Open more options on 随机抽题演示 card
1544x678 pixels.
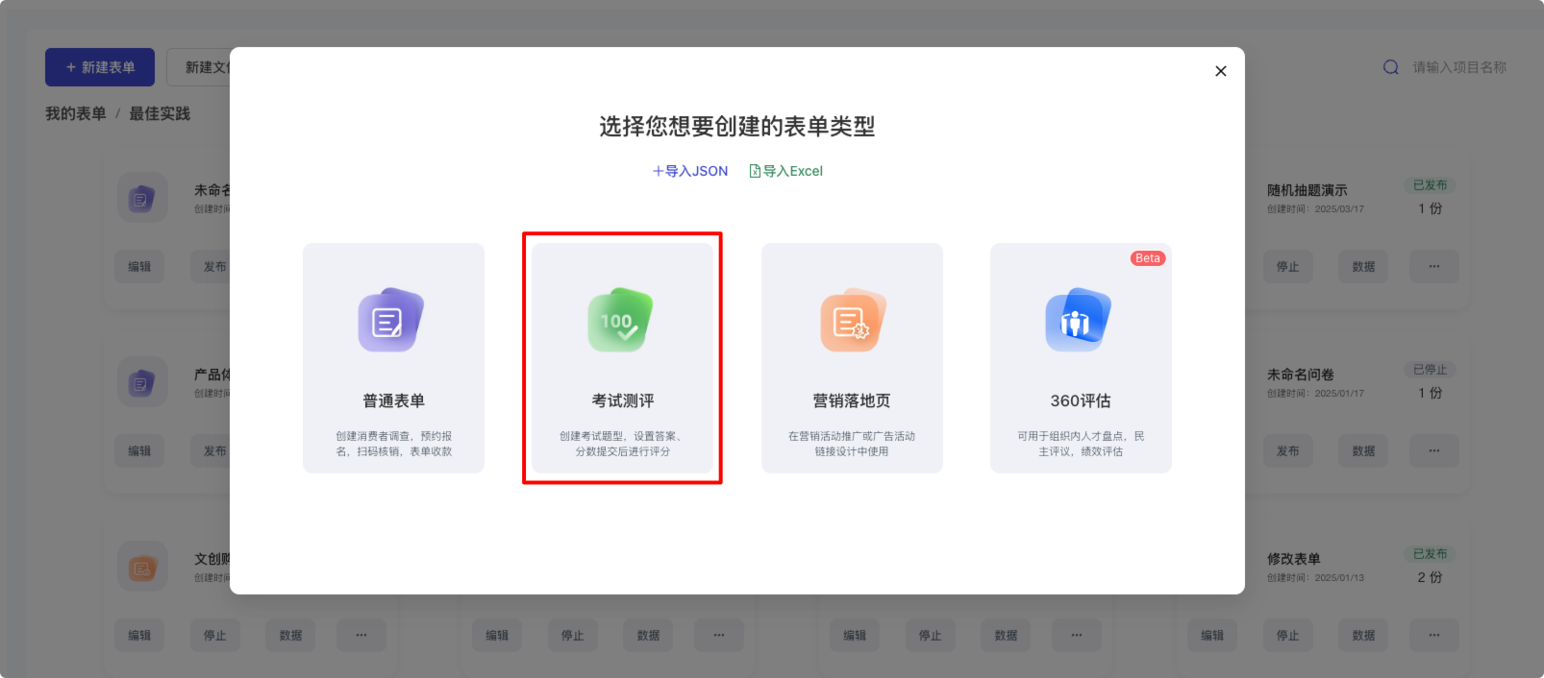tap(1434, 267)
